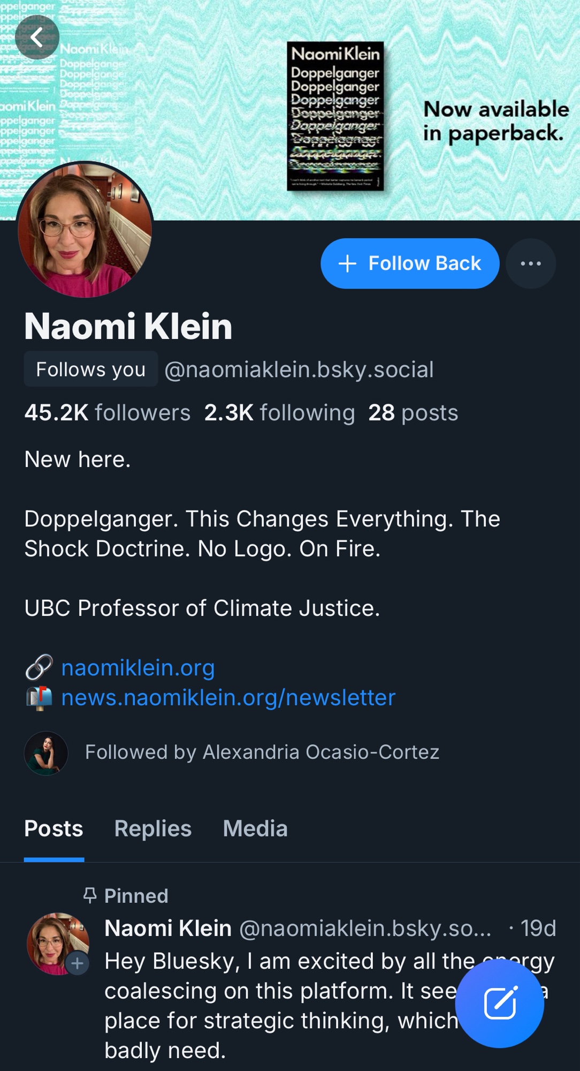Tap the compose new post button
Image resolution: width=580 pixels, height=1071 pixels.
coord(500,1003)
